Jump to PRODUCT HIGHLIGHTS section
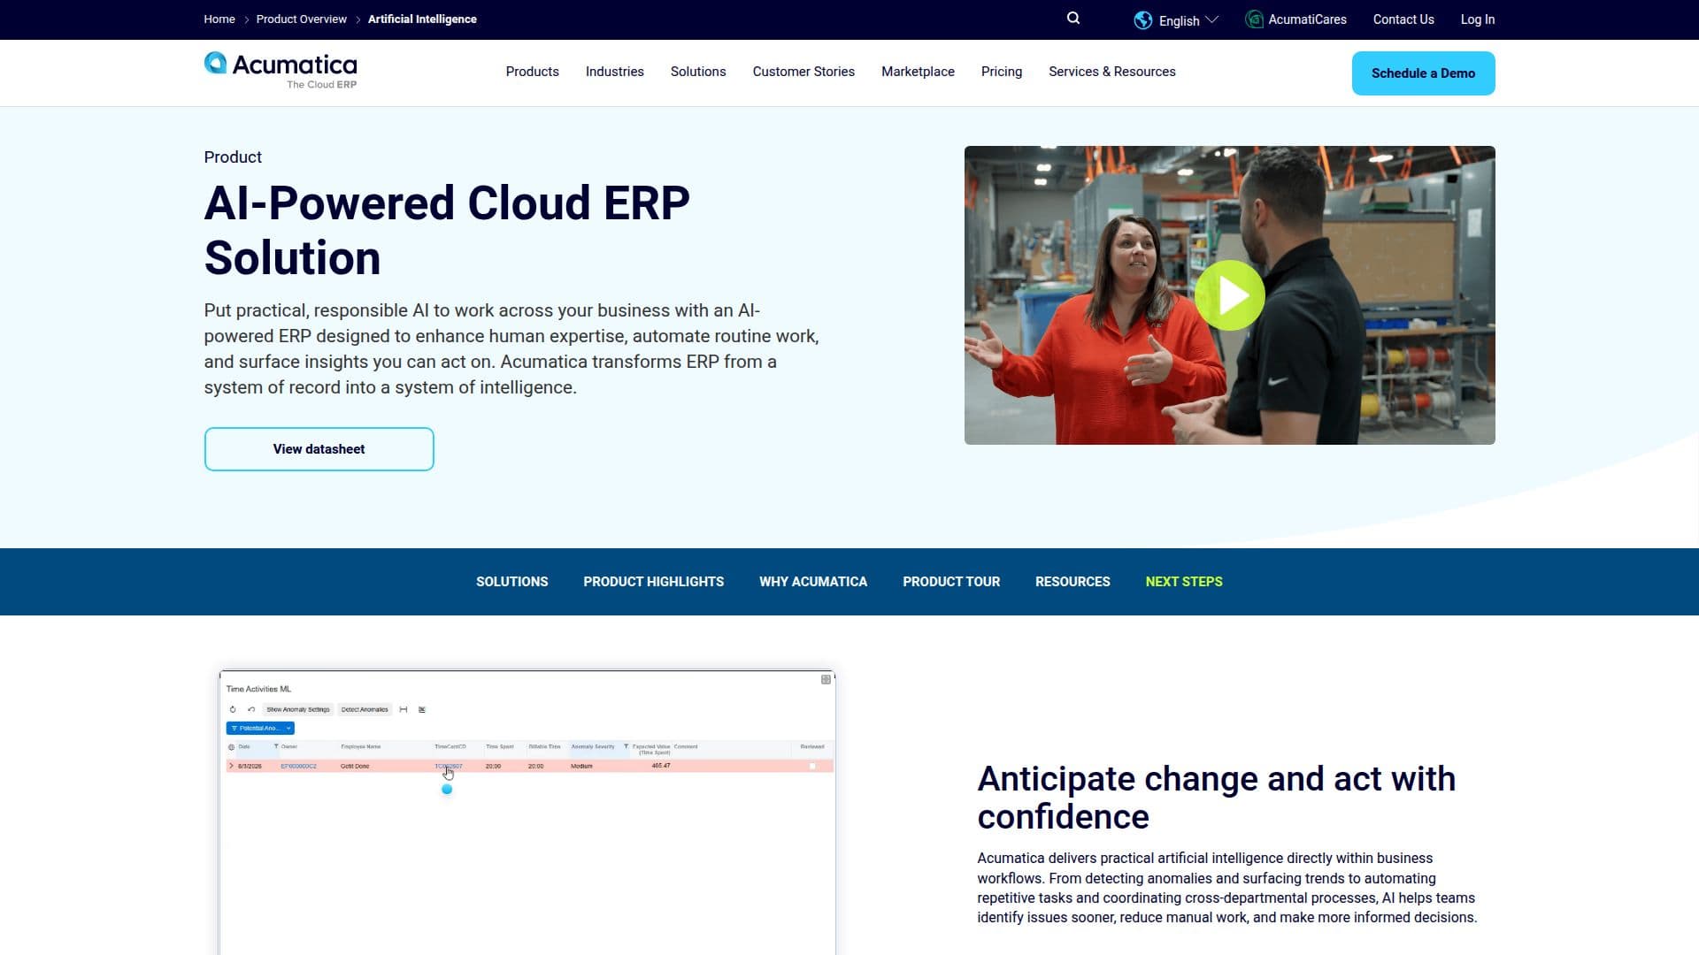 pyautogui.click(x=653, y=582)
